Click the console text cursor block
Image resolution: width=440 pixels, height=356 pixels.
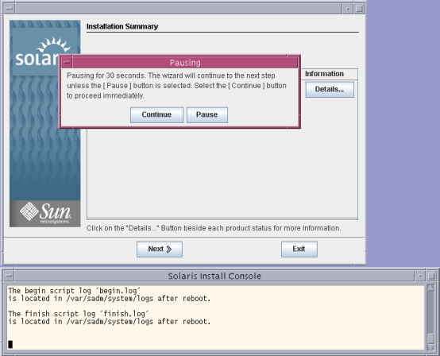click(10, 344)
